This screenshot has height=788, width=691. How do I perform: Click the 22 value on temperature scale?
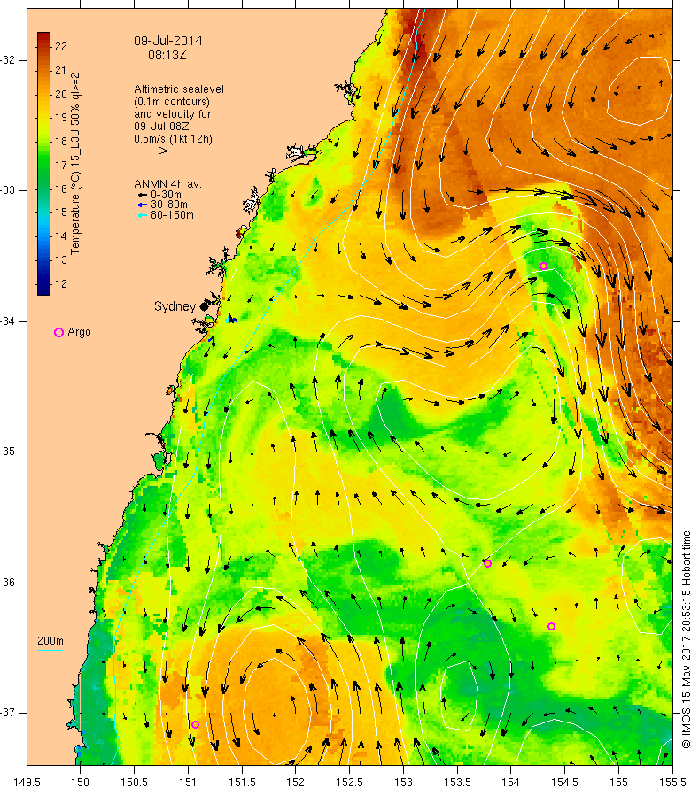tap(61, 47)
